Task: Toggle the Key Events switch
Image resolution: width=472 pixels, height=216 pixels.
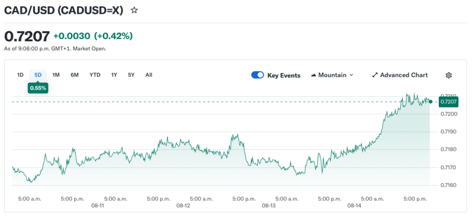Action: [x=258, y=75]
